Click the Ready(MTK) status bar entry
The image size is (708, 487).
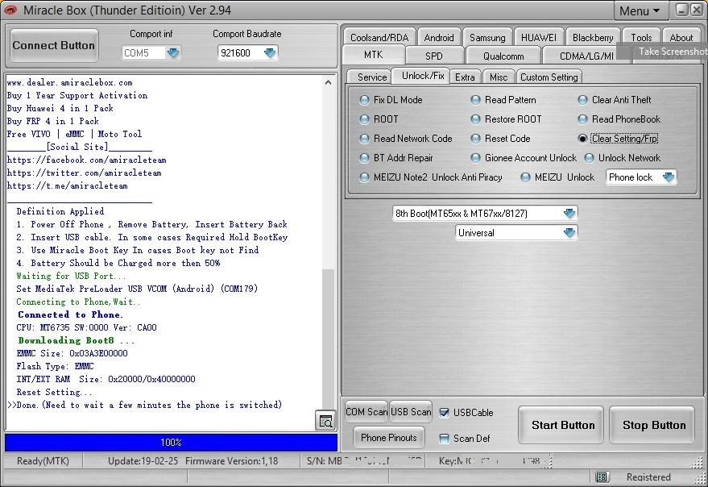(x=43, y=461)
